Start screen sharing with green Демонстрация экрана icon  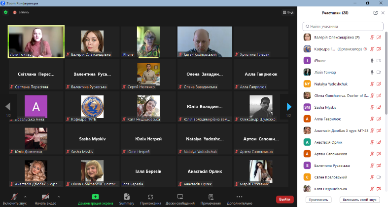[x=96, y=199]
